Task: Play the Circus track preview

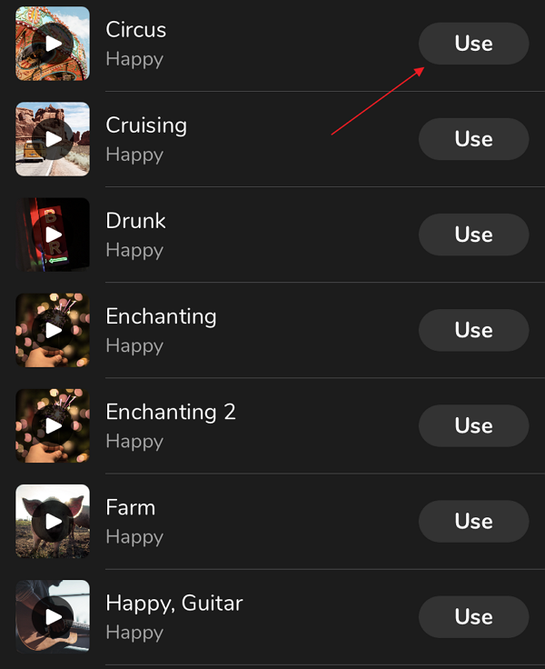Action: (x=53, y=44)
